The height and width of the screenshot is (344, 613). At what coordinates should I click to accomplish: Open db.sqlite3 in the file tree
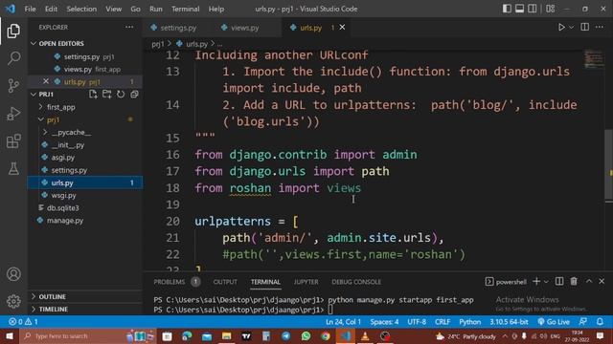[x=85, y=208]
